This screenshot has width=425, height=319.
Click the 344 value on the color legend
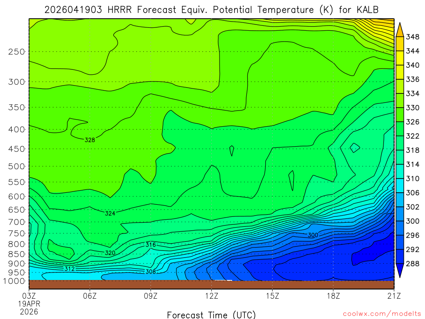[x=413, y=51]
